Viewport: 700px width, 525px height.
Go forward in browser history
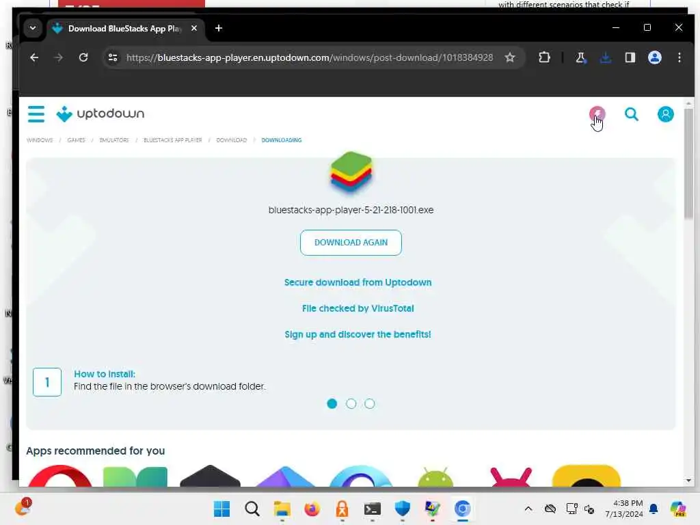59,57
